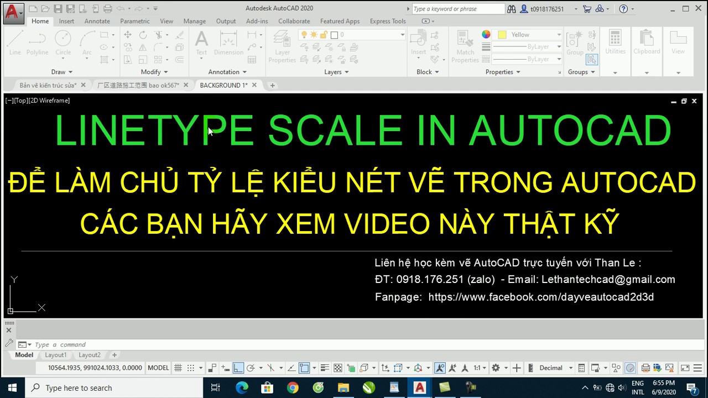This screenshot has width=708, height=398.
Task: Expand the Annotation panel dropdown
Action: (x=227, y=72)
